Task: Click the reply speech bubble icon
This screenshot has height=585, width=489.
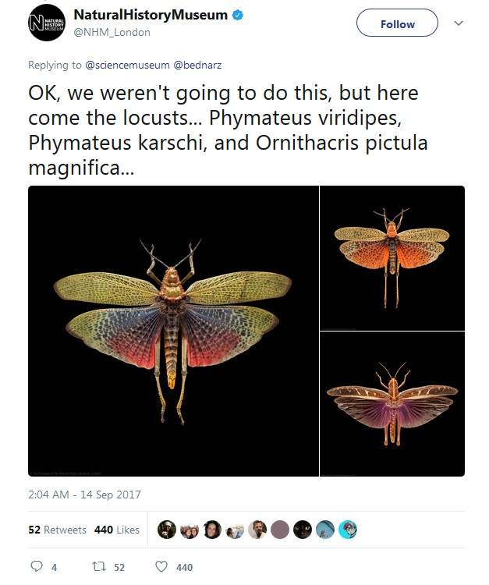Action: 35,567
